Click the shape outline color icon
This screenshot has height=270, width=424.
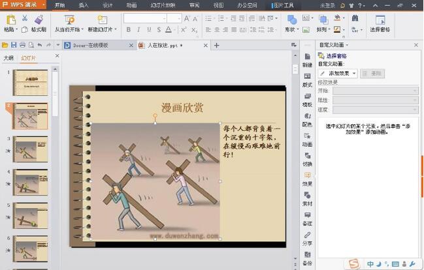coord(337,29)
